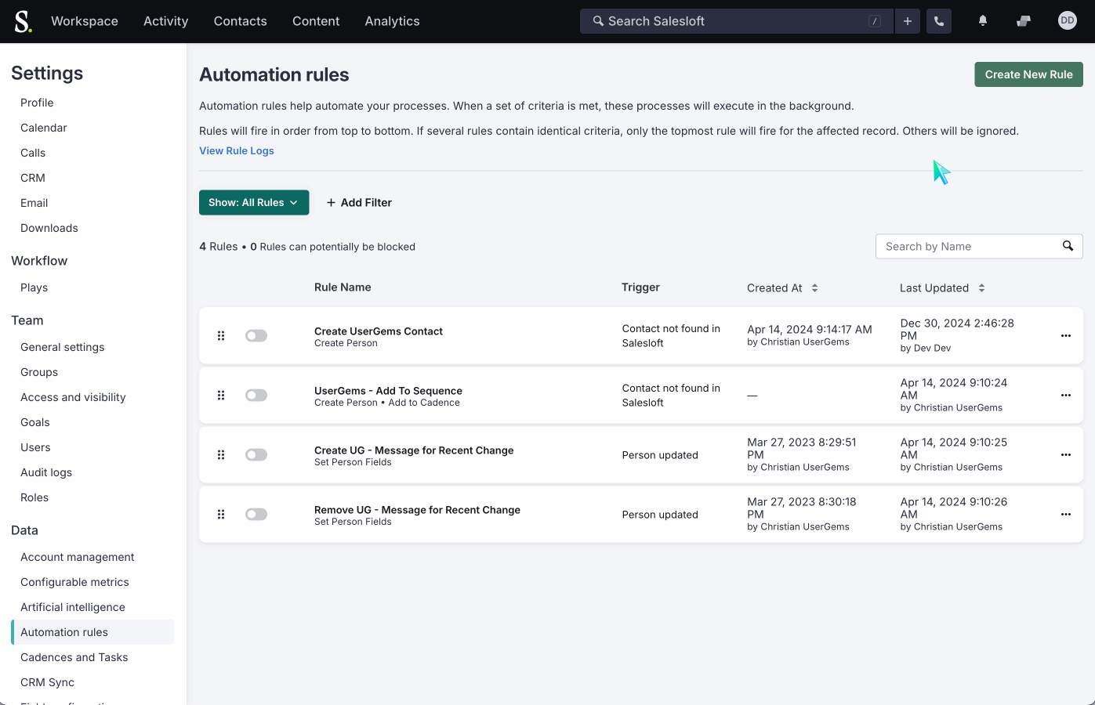The width and height of the screenshot is (1095, 705).
Task: Click the Search Salesloft field
Action: (737, 21)
